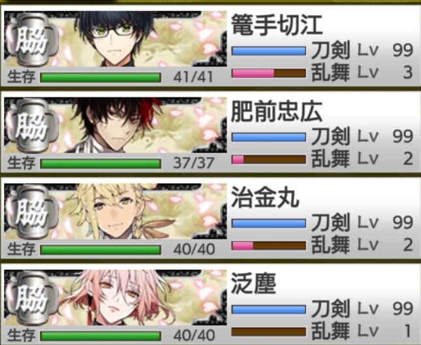This screenshot has height=345, width=421.
Task: Click the name 肥前忠広
Action: pyautogui.click(x=277, y=111)
